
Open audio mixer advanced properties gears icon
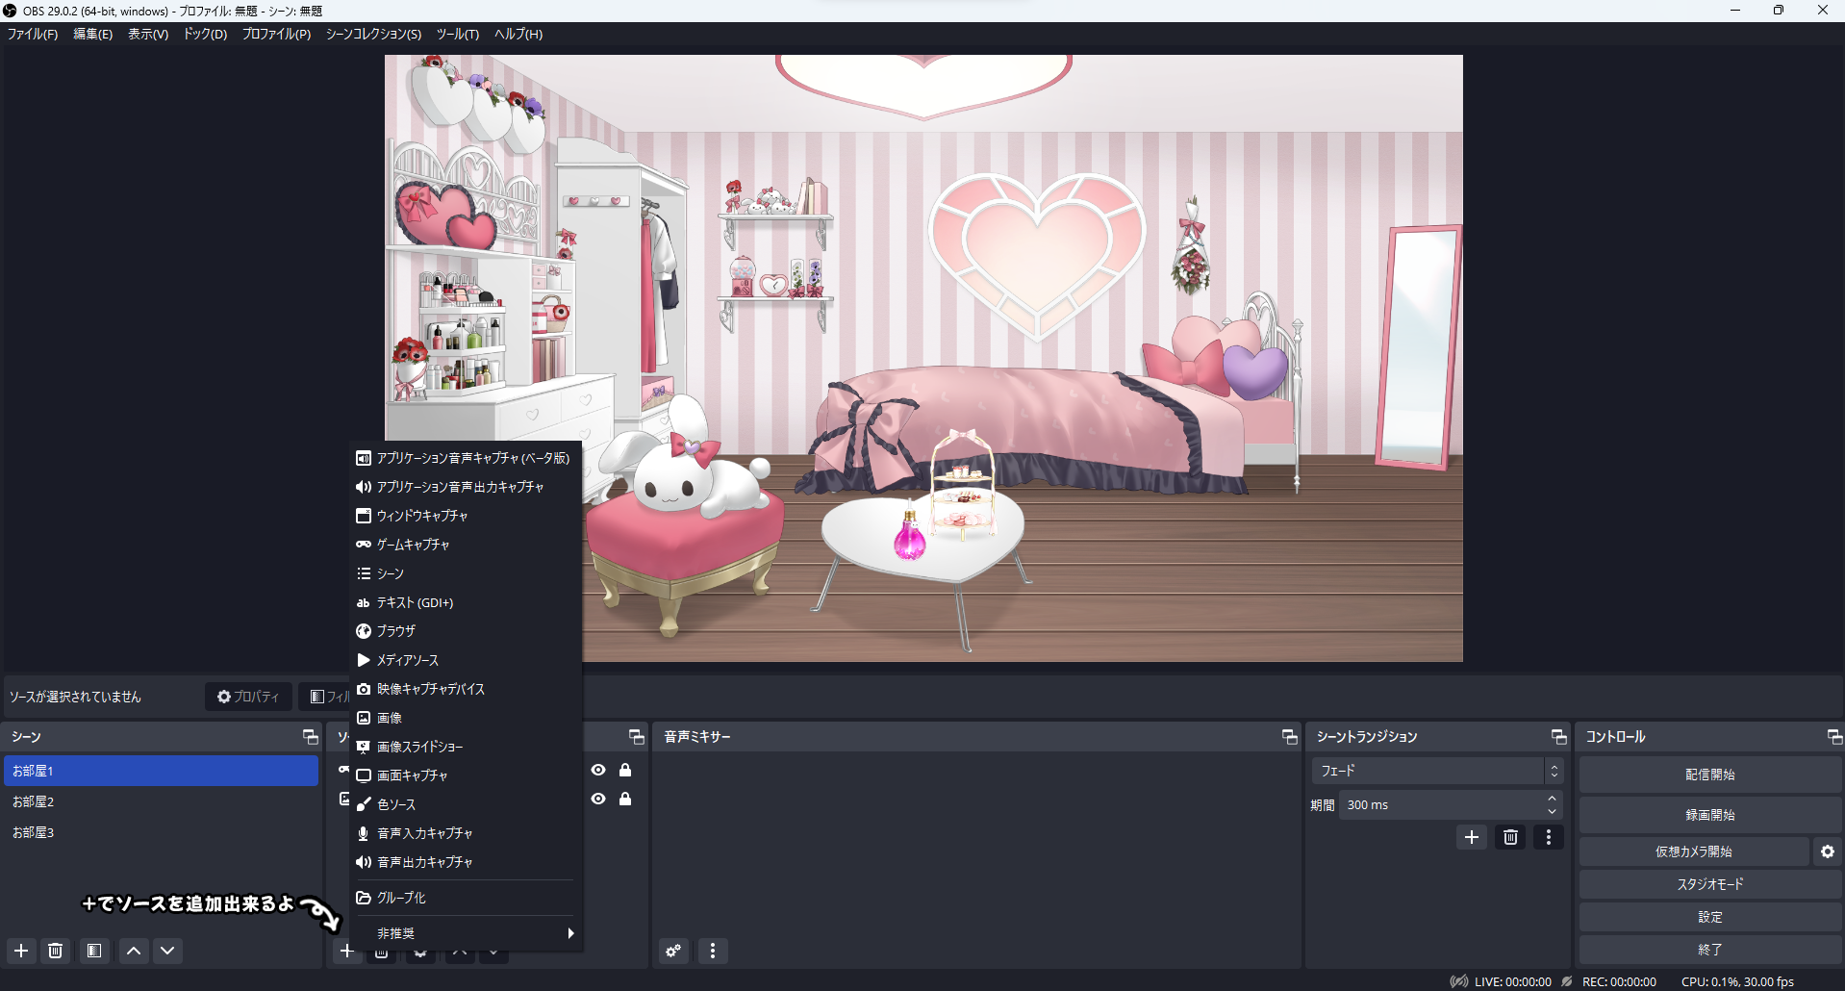pyautogui.click(x=673, y=951)
